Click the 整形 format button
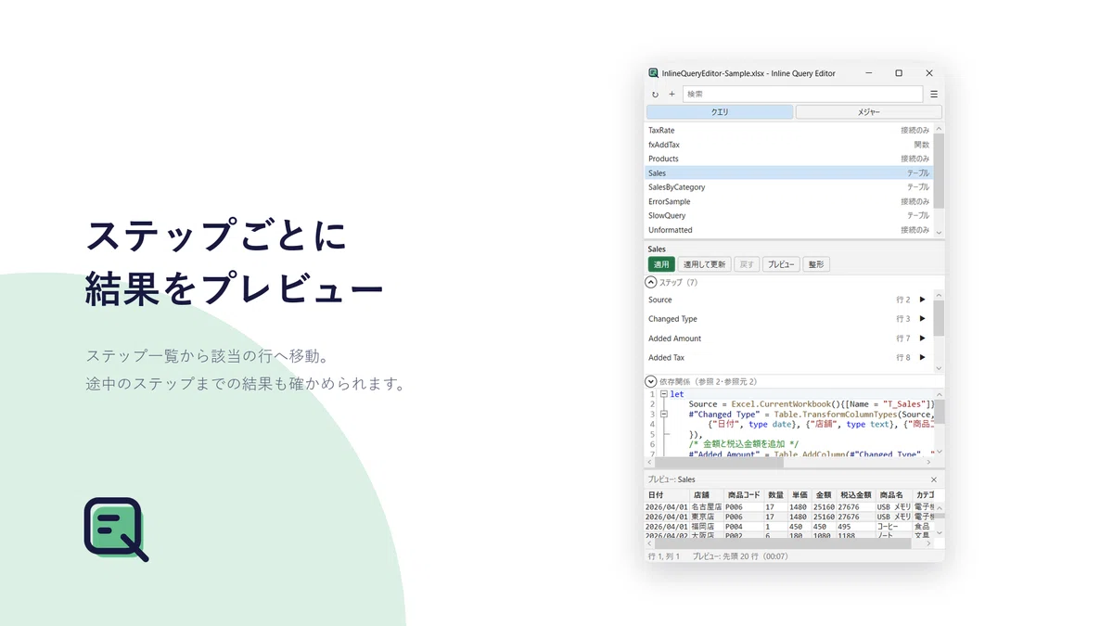Viewport: 1113px width, 626px height. [x=816, y=264]
